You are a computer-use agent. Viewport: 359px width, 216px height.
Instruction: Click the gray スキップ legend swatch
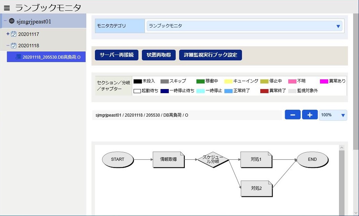(x=165, y=81)
